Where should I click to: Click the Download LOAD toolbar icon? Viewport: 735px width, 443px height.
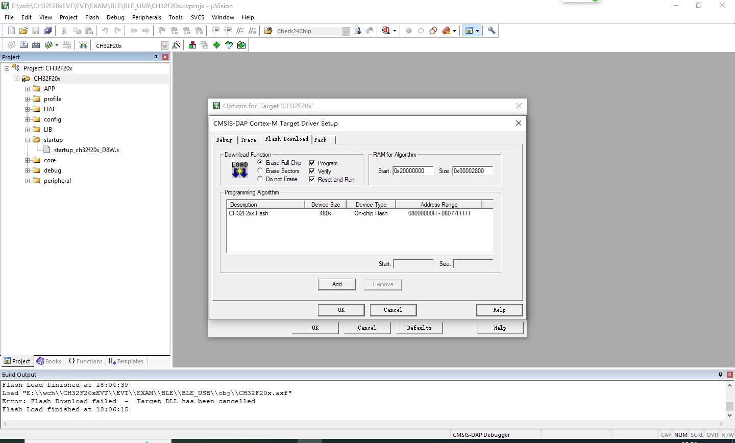click(83, 45)
